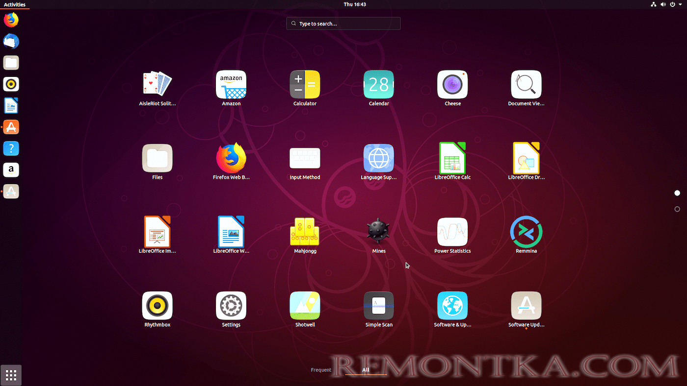687x386 pixels.
Task: Open Ubuntu Software from the dock
Action: 11,127
